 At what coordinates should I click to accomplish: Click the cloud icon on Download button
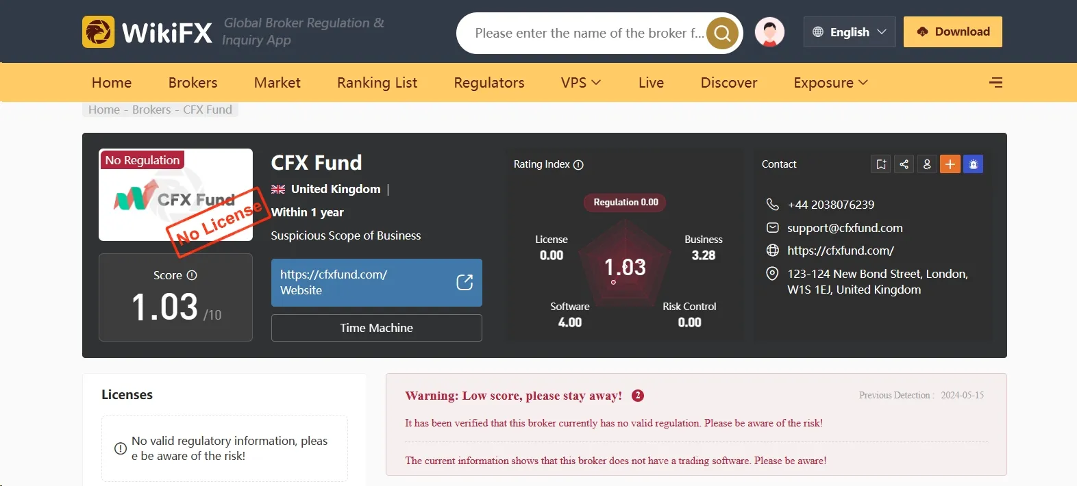[922, 31]
